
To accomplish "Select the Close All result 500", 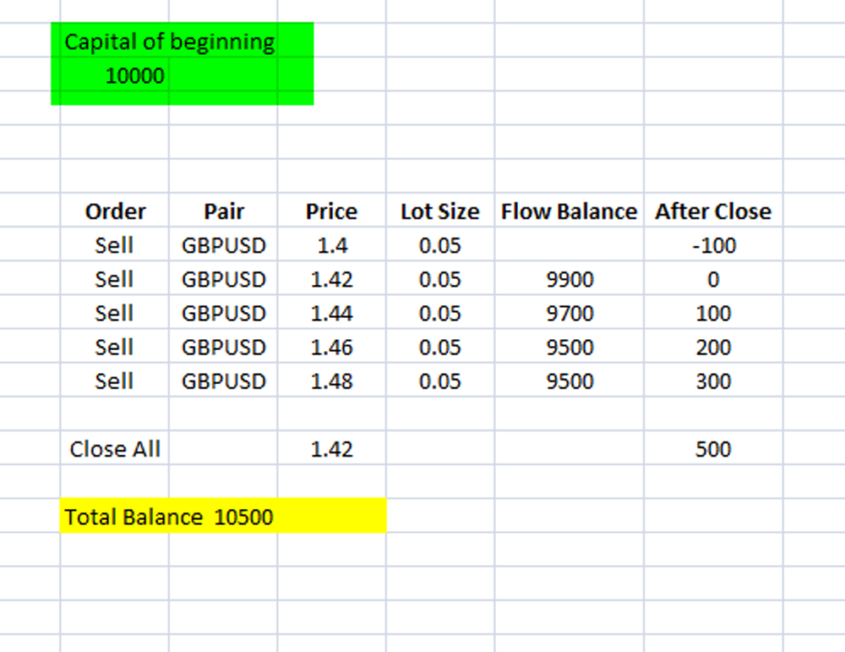I will tap(713, 448).
